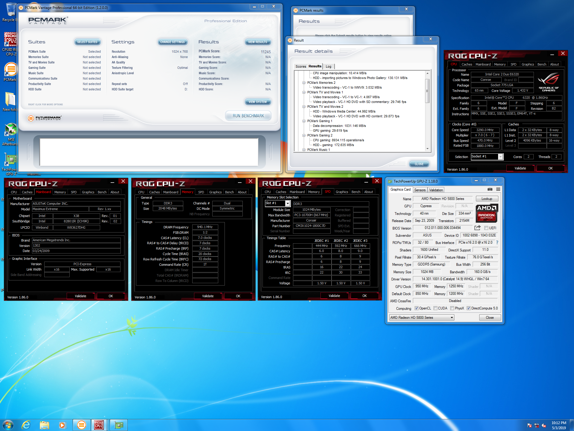Open the Windows Start menu orb
Viewport: 574px width, 431px height.
[8, 425]
